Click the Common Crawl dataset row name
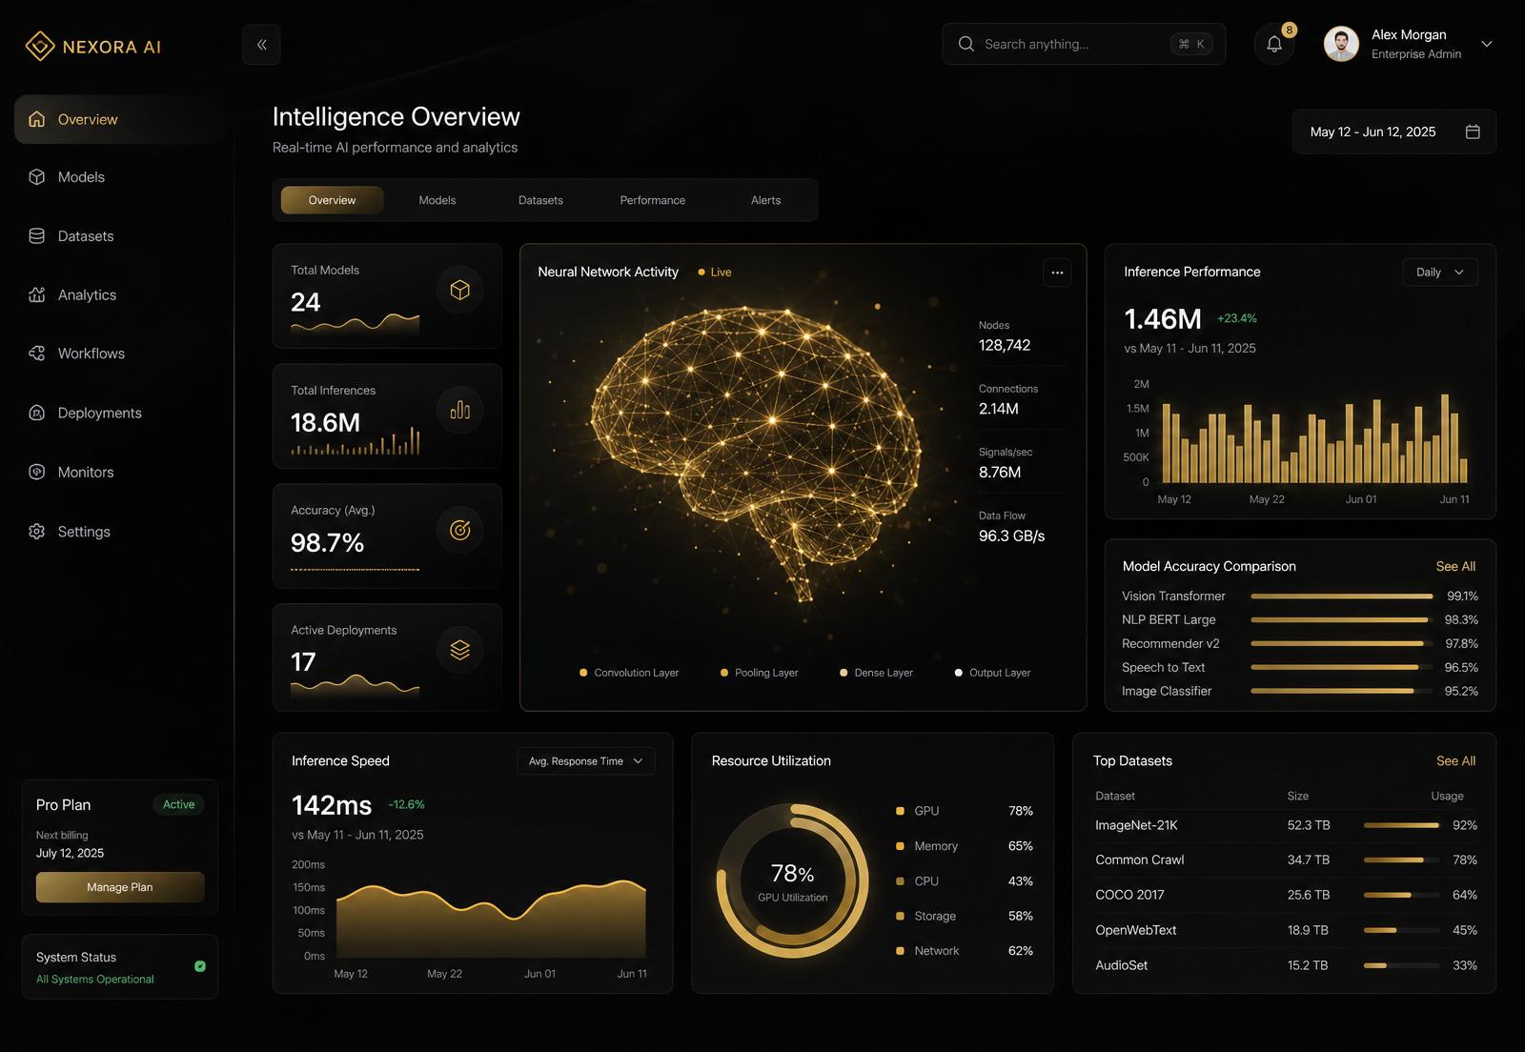This screenshot has width=1525, height=1052. 1140,860
